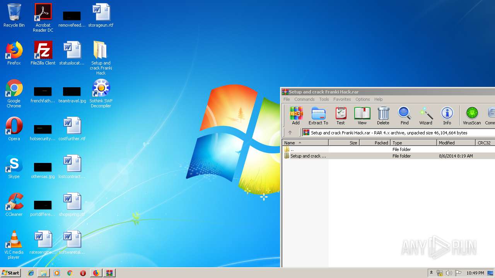495x278 pixels.
Task: Select the Firefox desktop shortcut
Action: coord(14,53)
